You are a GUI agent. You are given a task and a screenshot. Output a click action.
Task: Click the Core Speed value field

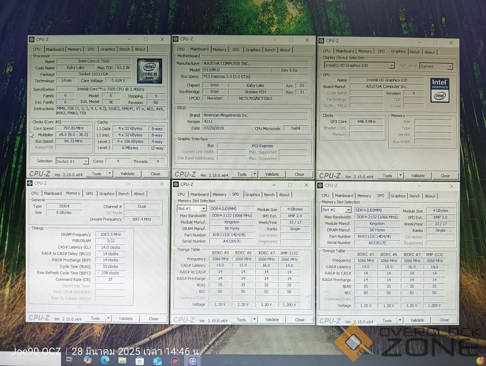coord(74,129)
